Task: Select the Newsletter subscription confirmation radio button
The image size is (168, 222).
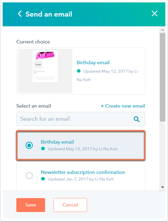Action: coord(29,175)
